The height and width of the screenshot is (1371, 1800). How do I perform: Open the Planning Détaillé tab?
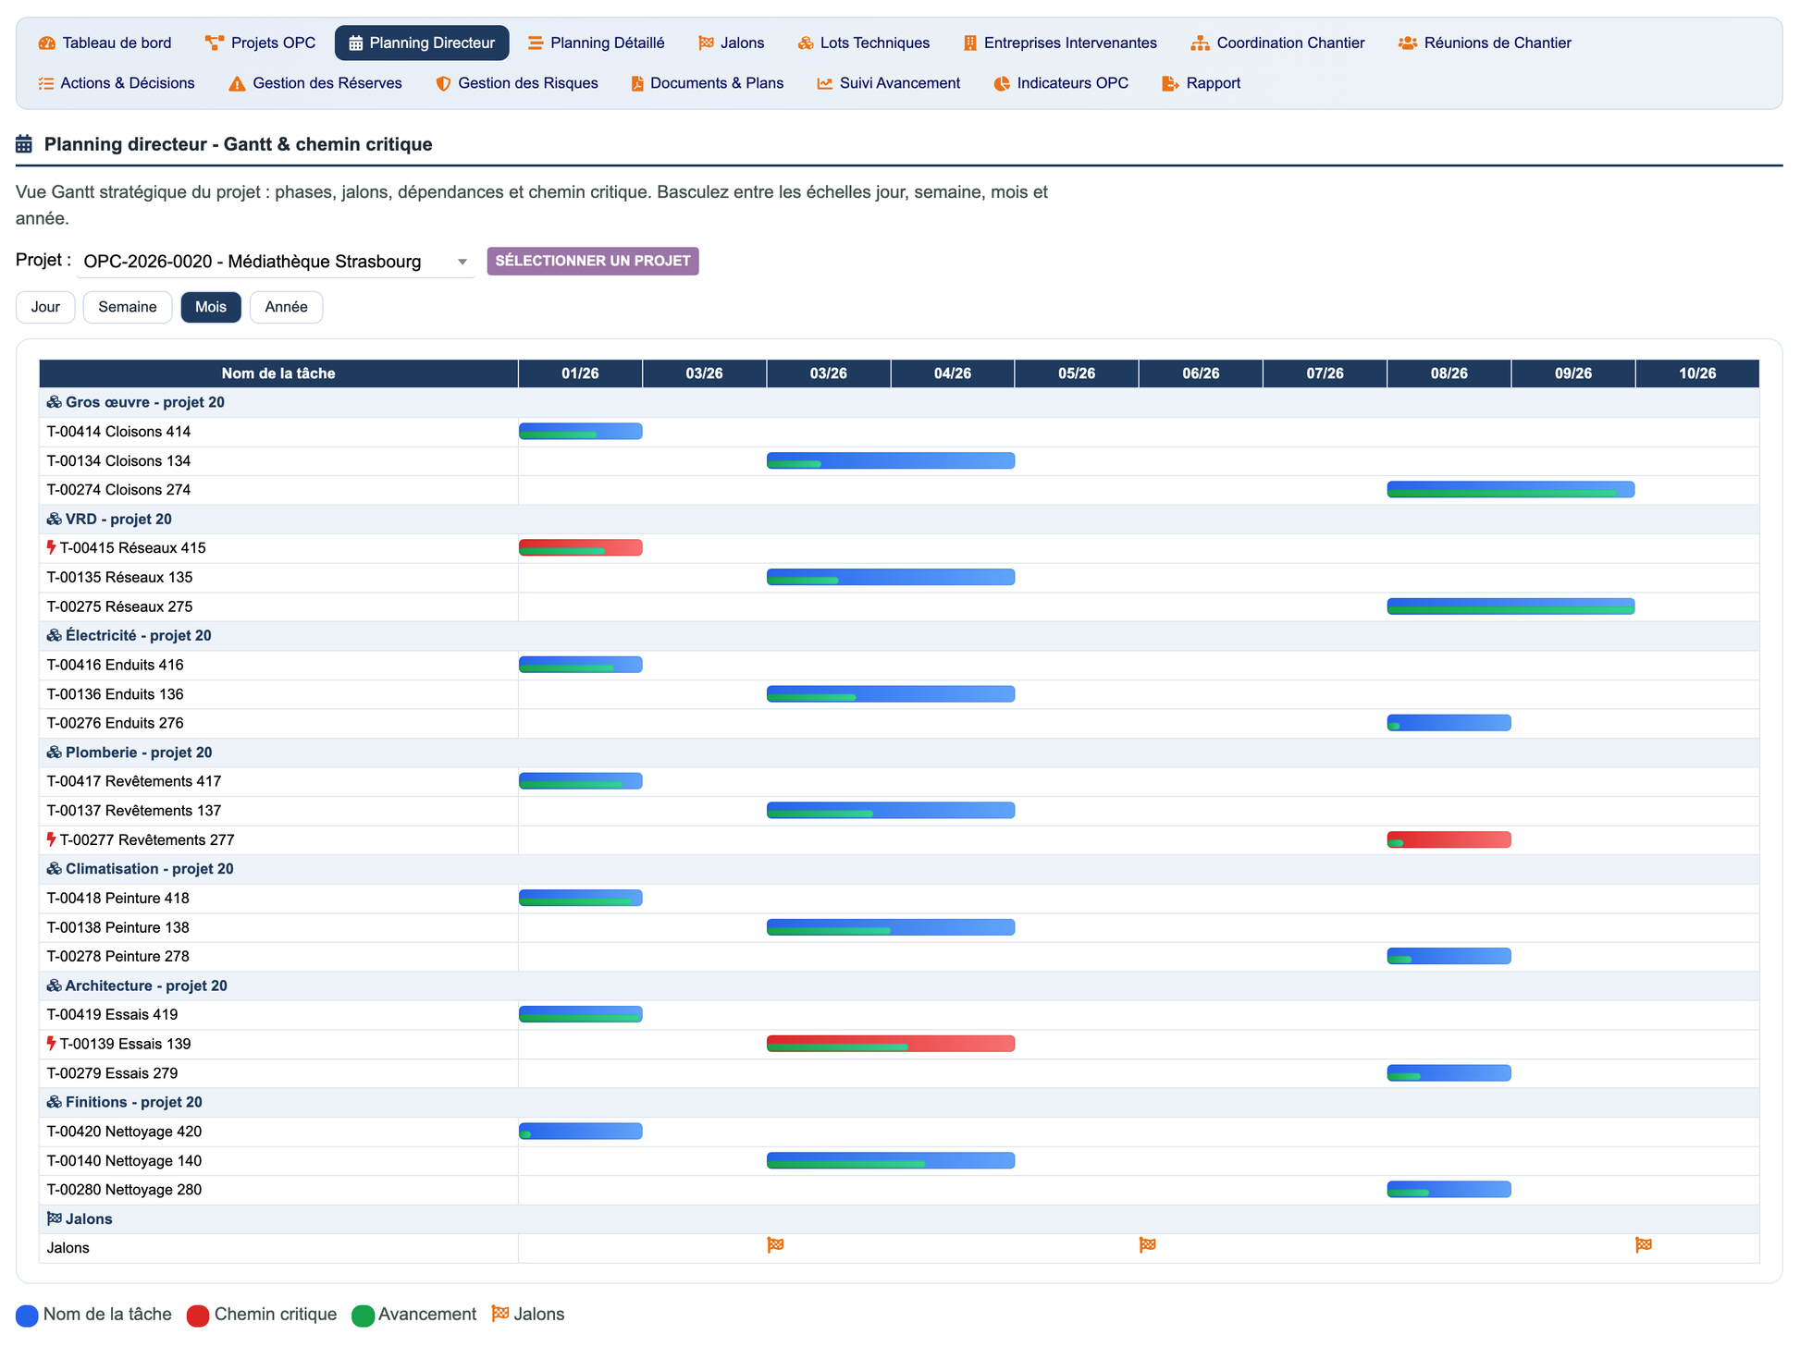(597, 43)
